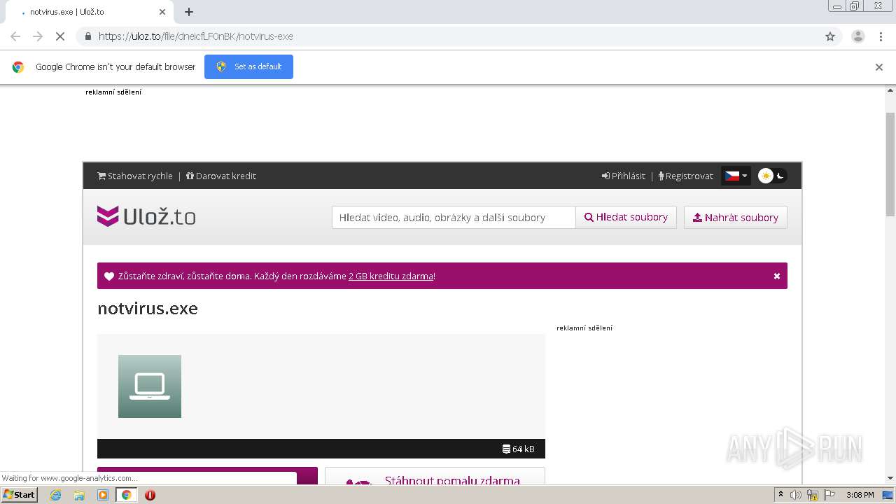The height and width of the screenshot is (504, 896).
Task: Switch to Chrome on taskbar
Action: tap(127, 495)
